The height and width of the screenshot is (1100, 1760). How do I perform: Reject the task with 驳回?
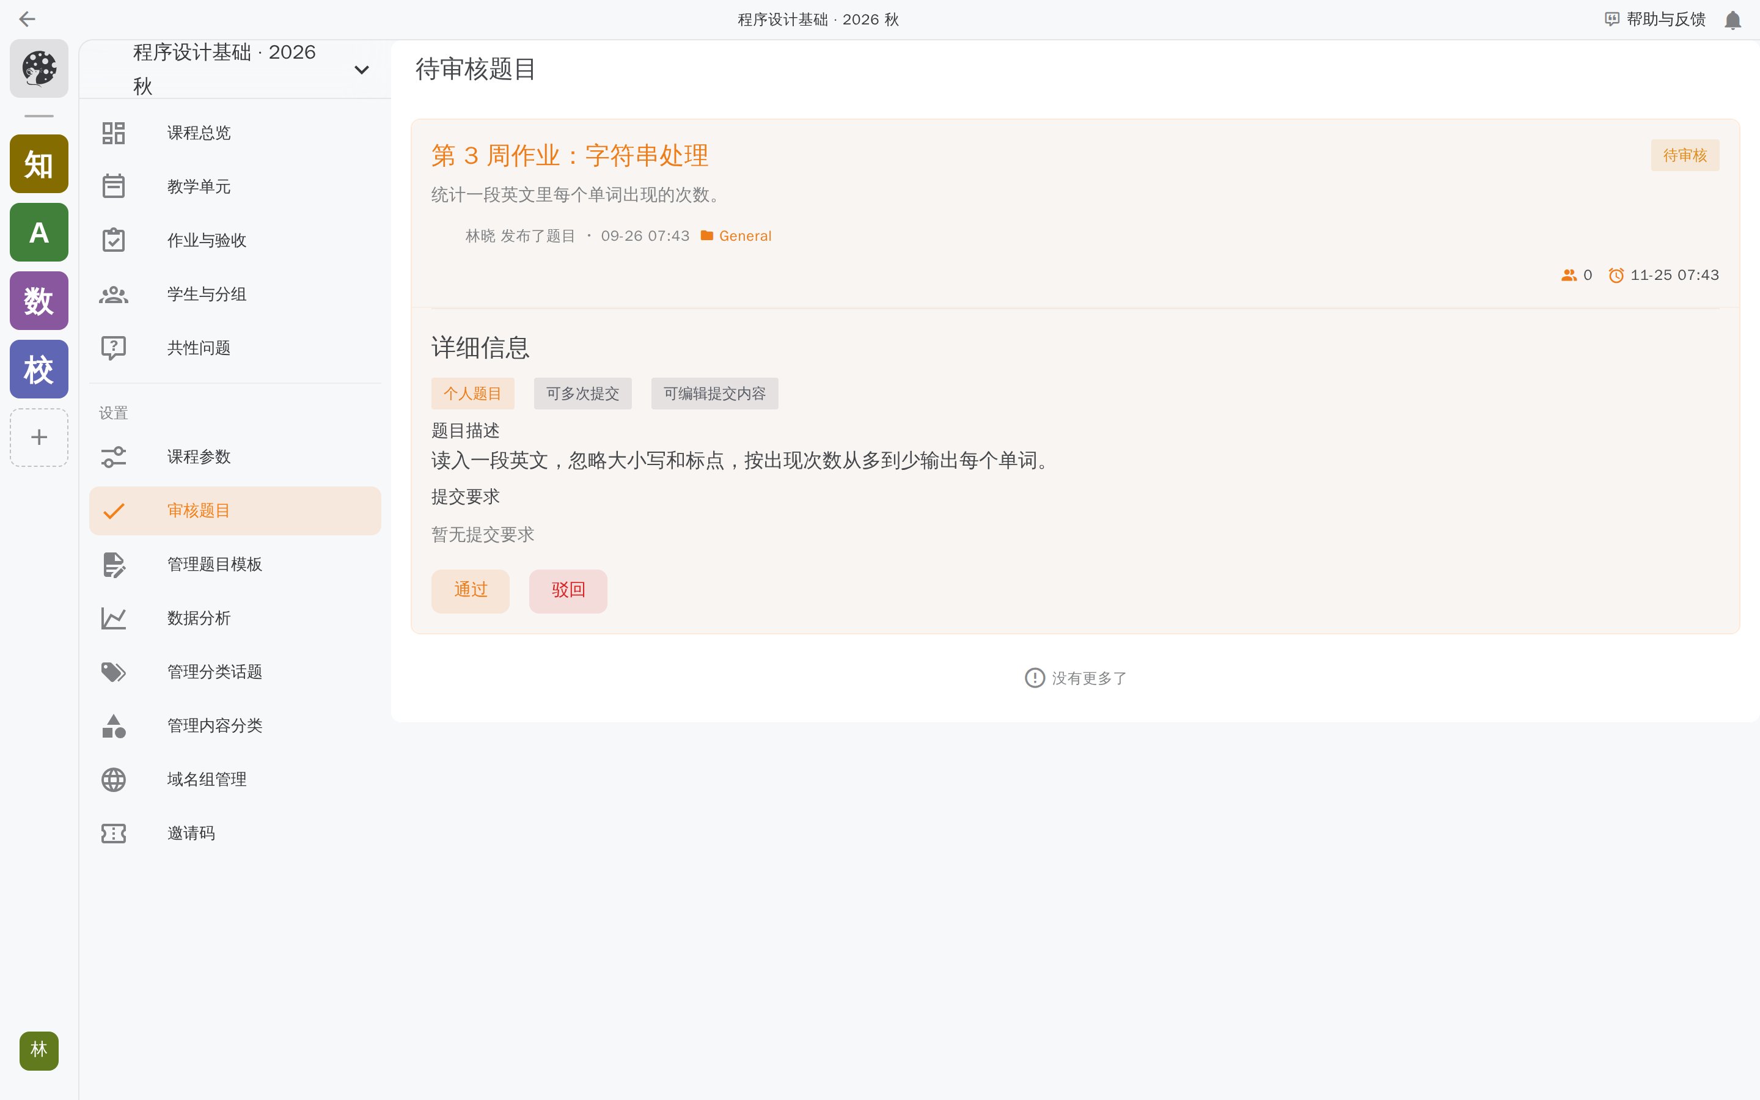[x=568, y=591]
